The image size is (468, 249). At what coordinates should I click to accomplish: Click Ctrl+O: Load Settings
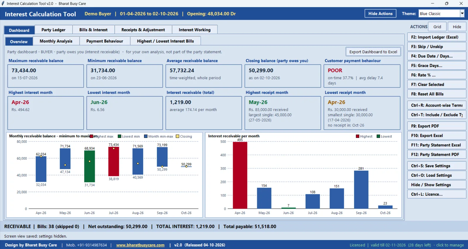tap(437, 175)
